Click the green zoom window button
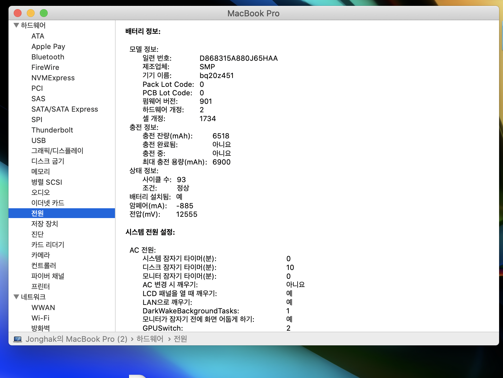The height and width of the screenshot is (378, 503). 44,13
